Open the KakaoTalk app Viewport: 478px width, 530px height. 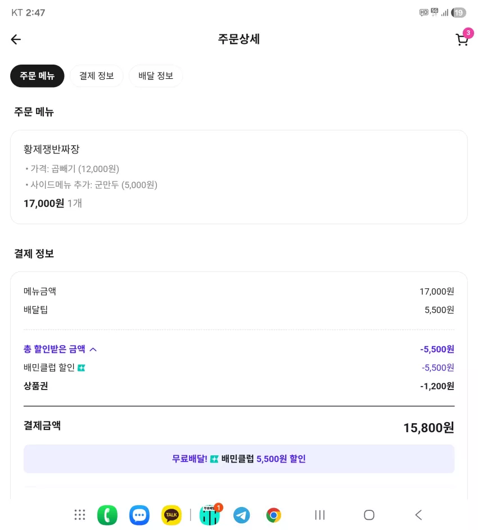(x=172, y=515)
